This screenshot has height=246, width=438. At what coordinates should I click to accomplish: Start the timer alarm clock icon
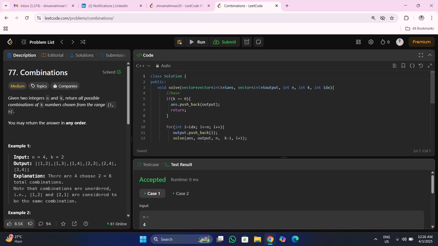coord(247,42)
